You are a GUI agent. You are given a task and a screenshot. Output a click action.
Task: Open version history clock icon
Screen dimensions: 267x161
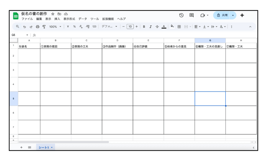(181, 15)
